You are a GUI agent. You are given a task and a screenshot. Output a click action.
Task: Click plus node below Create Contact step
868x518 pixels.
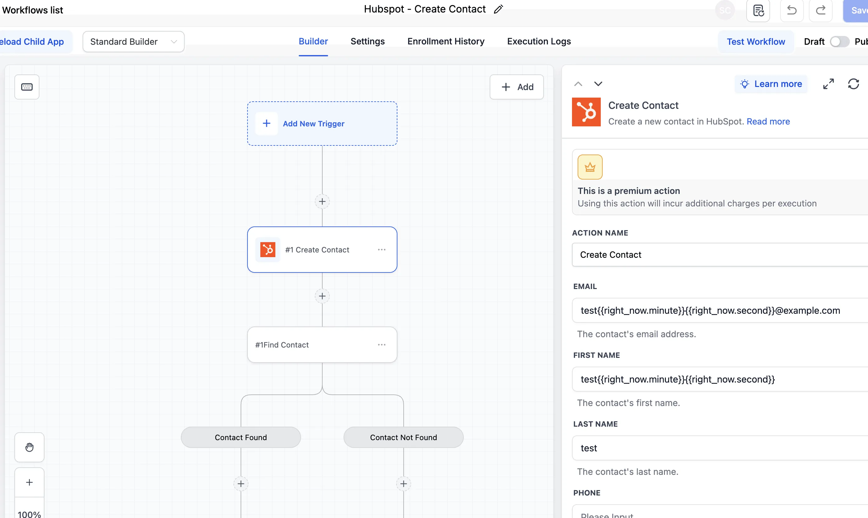(322, 296)
